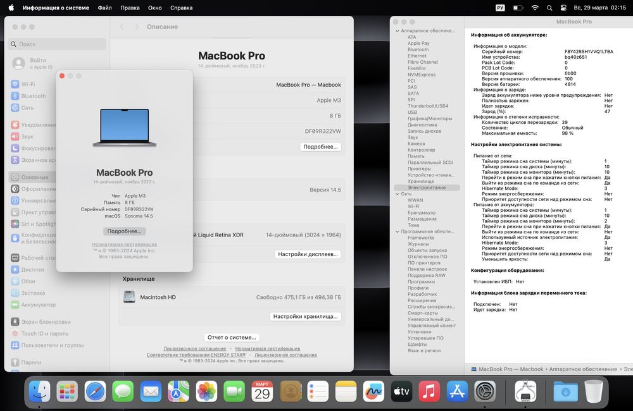Viewport: 633px width, 411px height.
Task: Open Finder from the Dock
Action: point(39,391)
